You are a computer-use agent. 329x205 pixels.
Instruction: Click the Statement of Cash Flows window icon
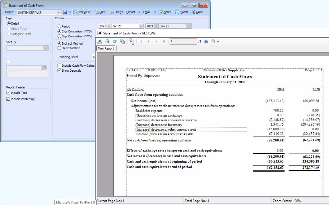click(5, 6)
